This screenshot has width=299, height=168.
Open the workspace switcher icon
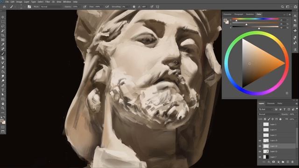pos(288,7)
